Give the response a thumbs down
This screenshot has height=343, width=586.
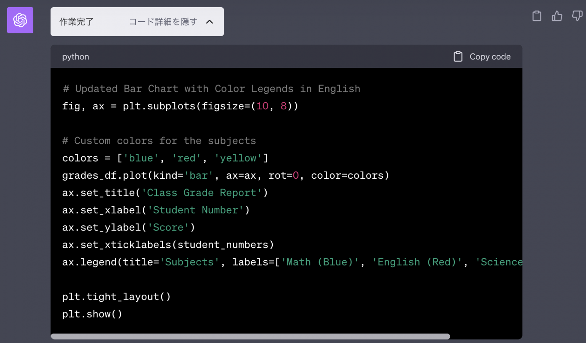pyautogui.click(x=576, y=16)
